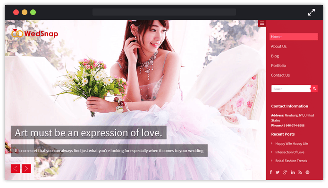Advance to next slide arrow
The height and width of the screenshot is (188, 328).
pyautogui.click(x=26, y=168)
